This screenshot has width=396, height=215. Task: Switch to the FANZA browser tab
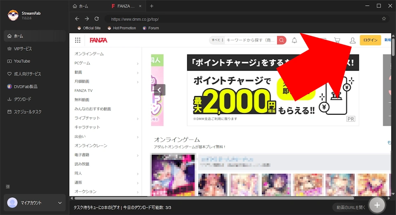(124, 6)
